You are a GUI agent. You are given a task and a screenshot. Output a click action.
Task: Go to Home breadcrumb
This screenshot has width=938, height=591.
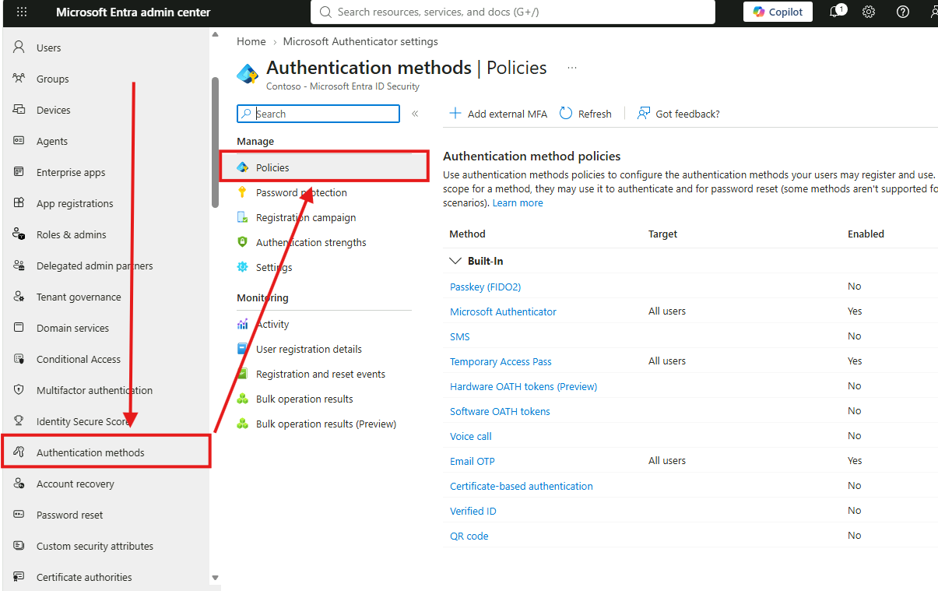point(251,41)
